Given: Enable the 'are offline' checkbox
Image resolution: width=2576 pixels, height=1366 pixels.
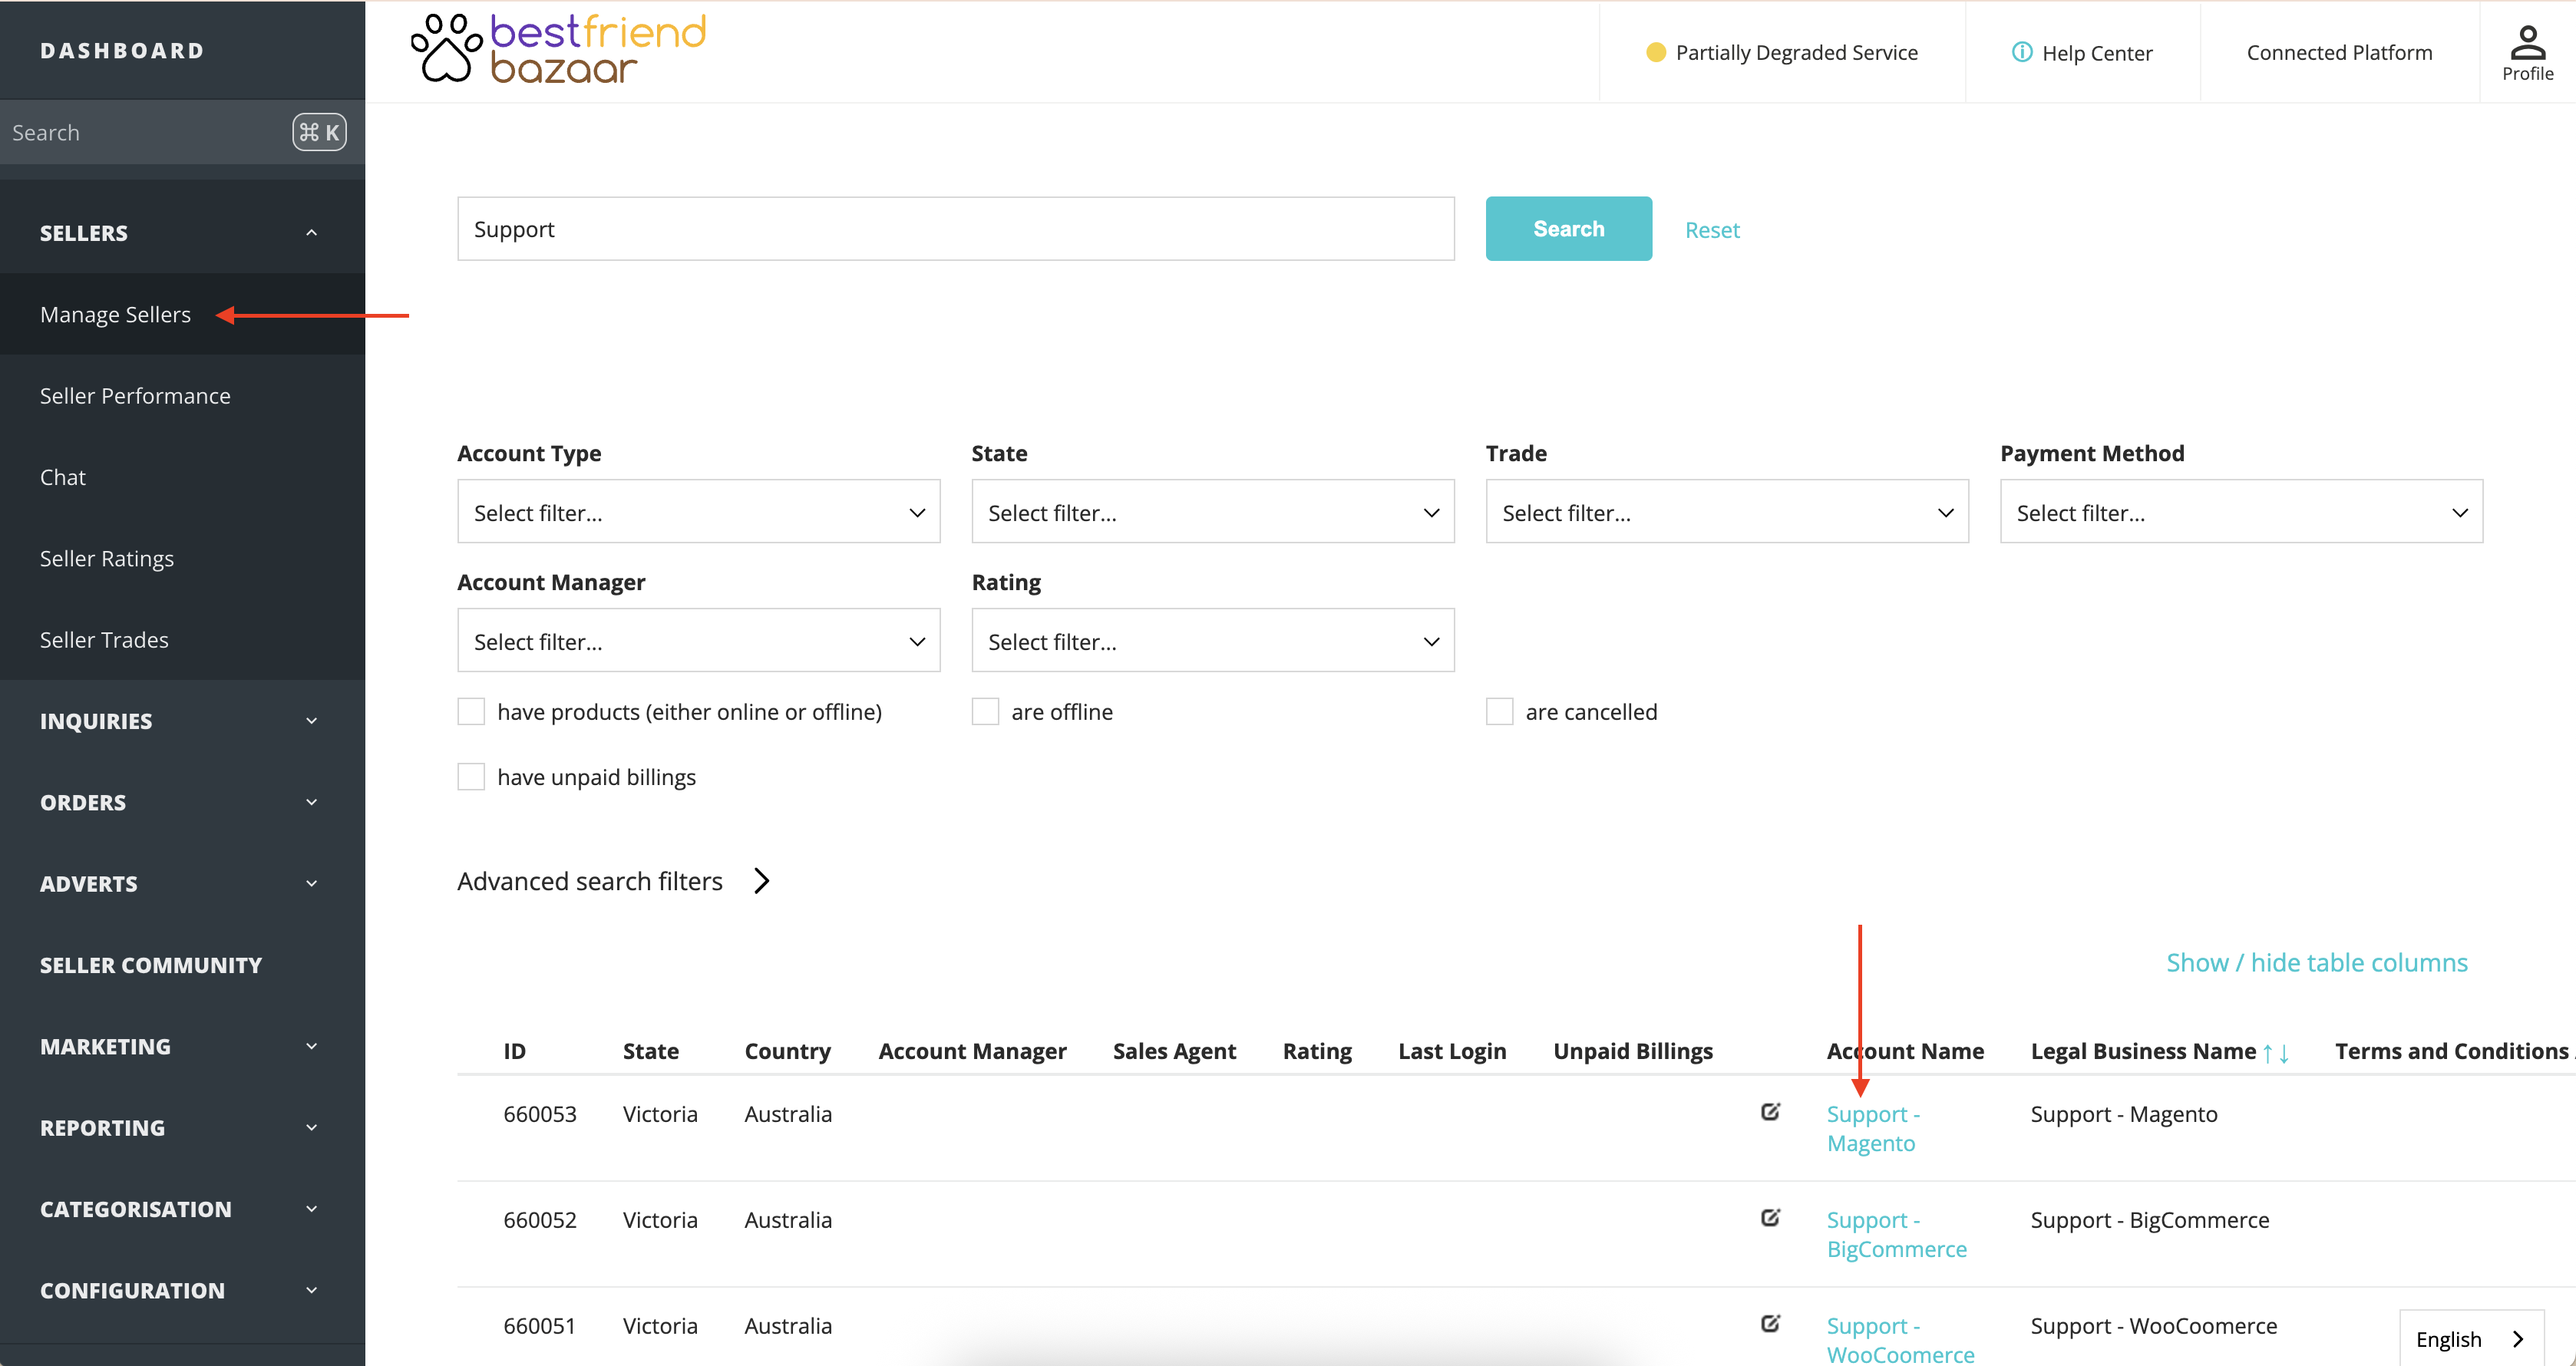Looking at the screenshot, I should 985,712.
